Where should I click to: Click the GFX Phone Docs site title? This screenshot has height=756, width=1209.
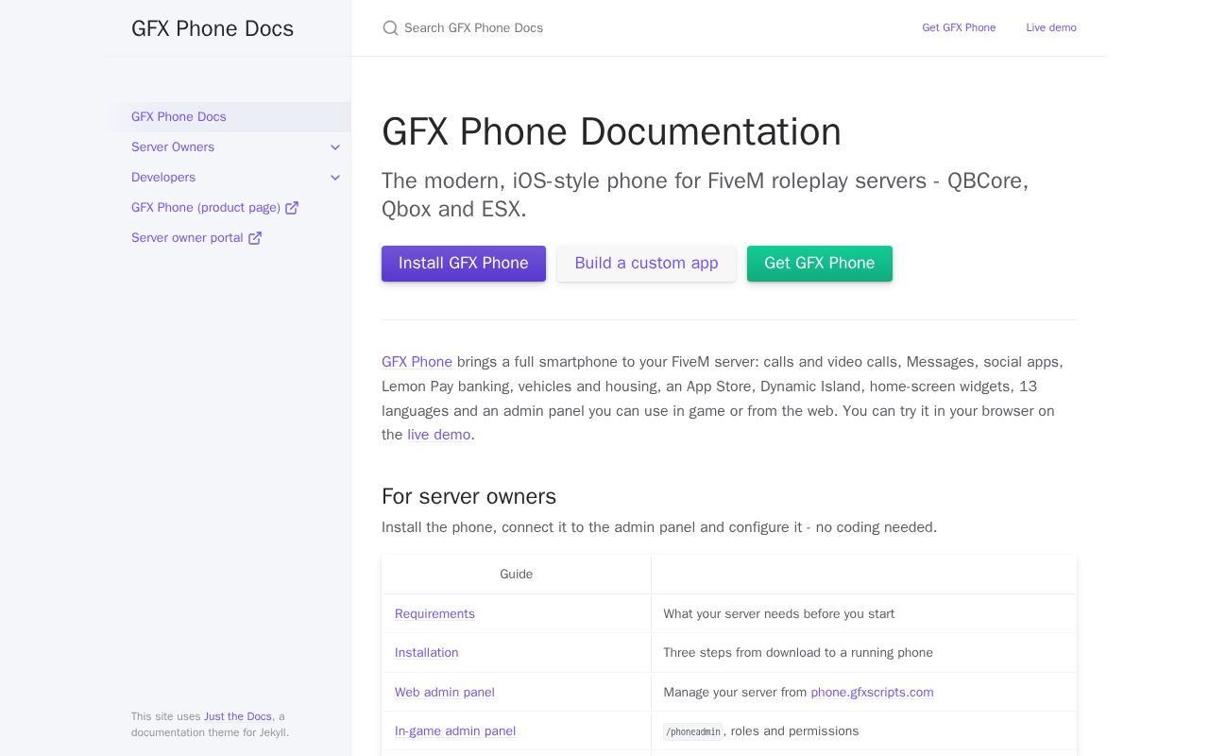coord(213,28)
